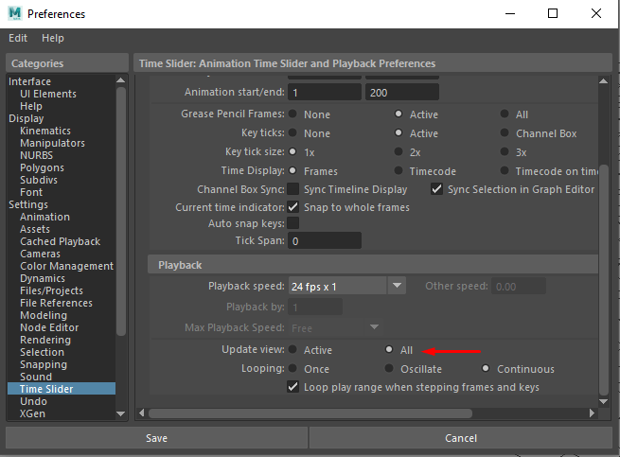
Task: Click the horizontal scrollbar left arrow
Action: [x=143, y=413]
